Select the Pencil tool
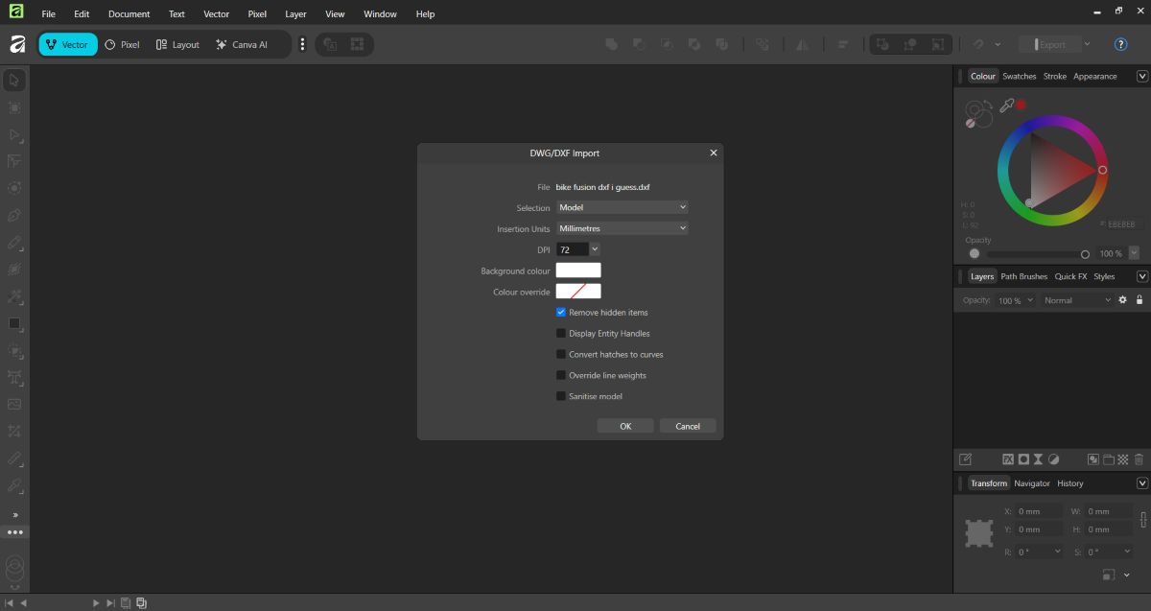The width and height of the screenshot is (1151, 611). [13, 242]
